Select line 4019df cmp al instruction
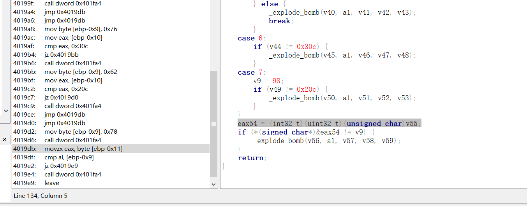The height and width of the screenshot is (206, 527). 111,157
